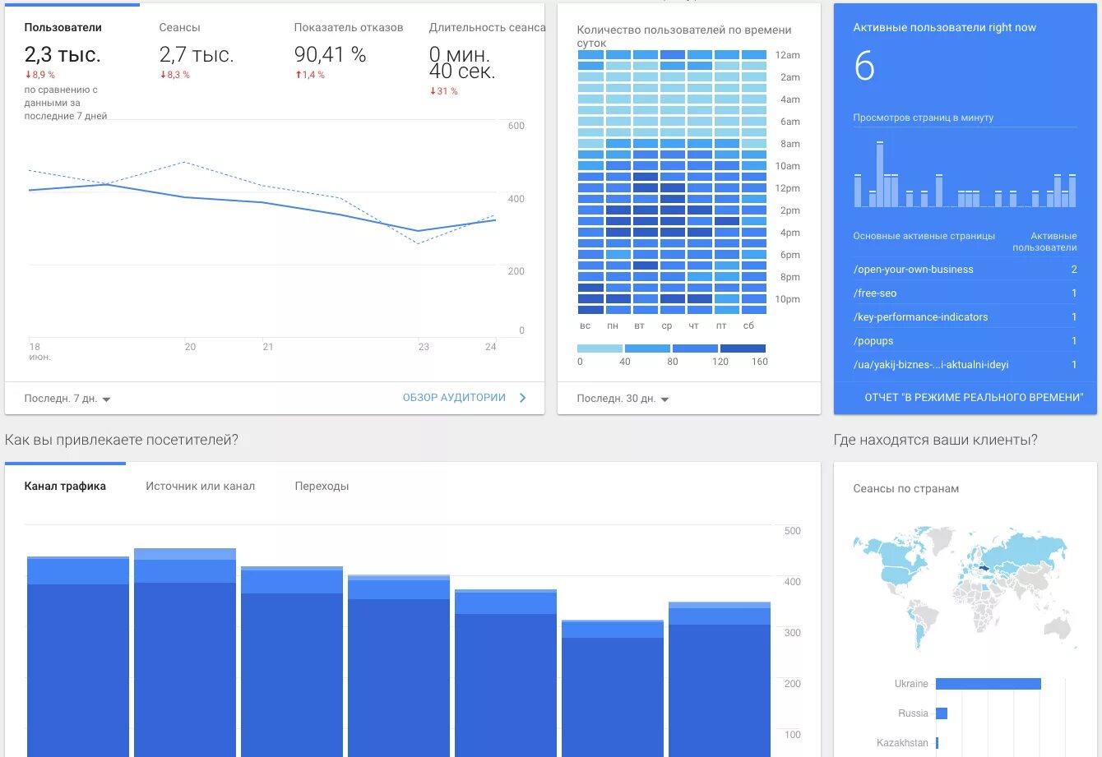
Task: Click the /popups active page row
Action: coord(965,341)
